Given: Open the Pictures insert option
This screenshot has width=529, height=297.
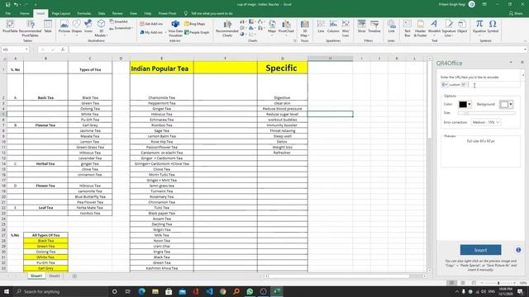Looking at the screenshot, I should (64, 27).
